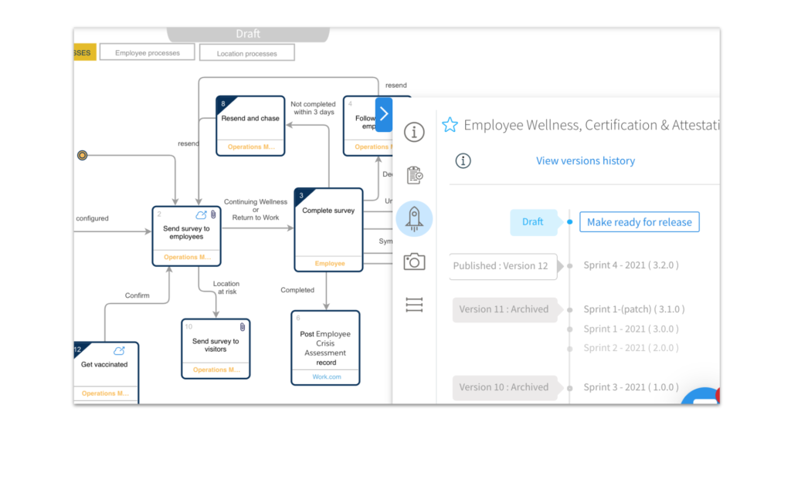
Task: Open the Work.com link on Post record box
Action: [x=326, y=377]
